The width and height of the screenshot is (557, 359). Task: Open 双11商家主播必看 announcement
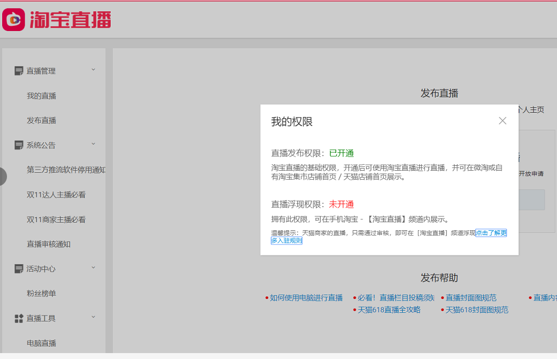pyautogui.click(x=56, y=219)
